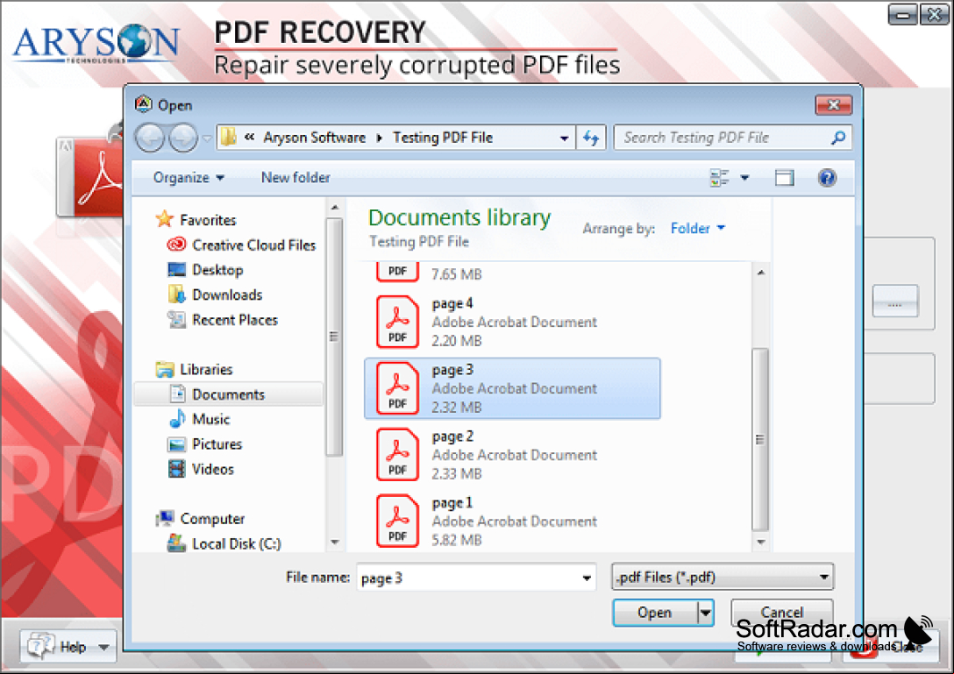Click the search magnifier icon

tap(837, 138)
